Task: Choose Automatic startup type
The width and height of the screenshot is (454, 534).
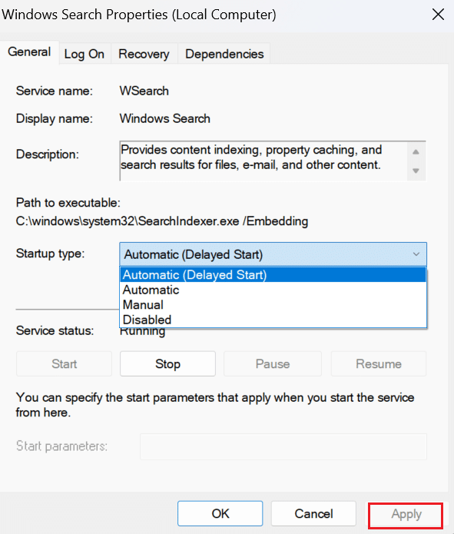Action: pos(273,290)
